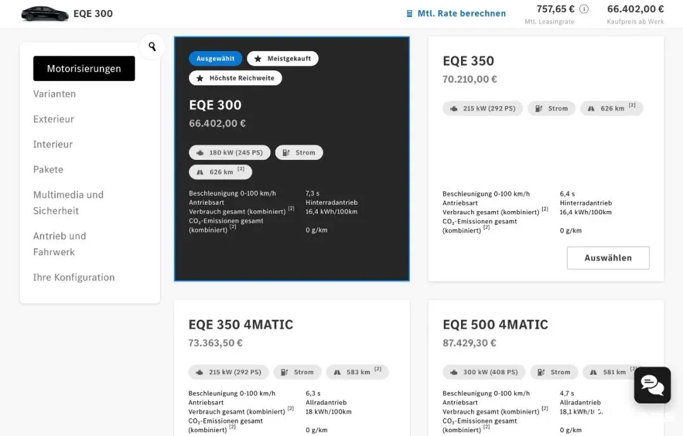Image resolution: width=683 pixels, height=436 pixels.
Task: Click Allradantrieb in EQE 350 4MATIC card
Action: (326, 403)
